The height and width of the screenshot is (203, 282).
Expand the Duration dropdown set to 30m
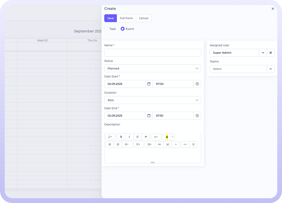click(x=152, y=100)
